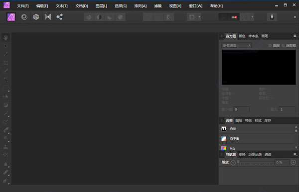Apply Auto Colors from toolbar

(x=110, y=17)
